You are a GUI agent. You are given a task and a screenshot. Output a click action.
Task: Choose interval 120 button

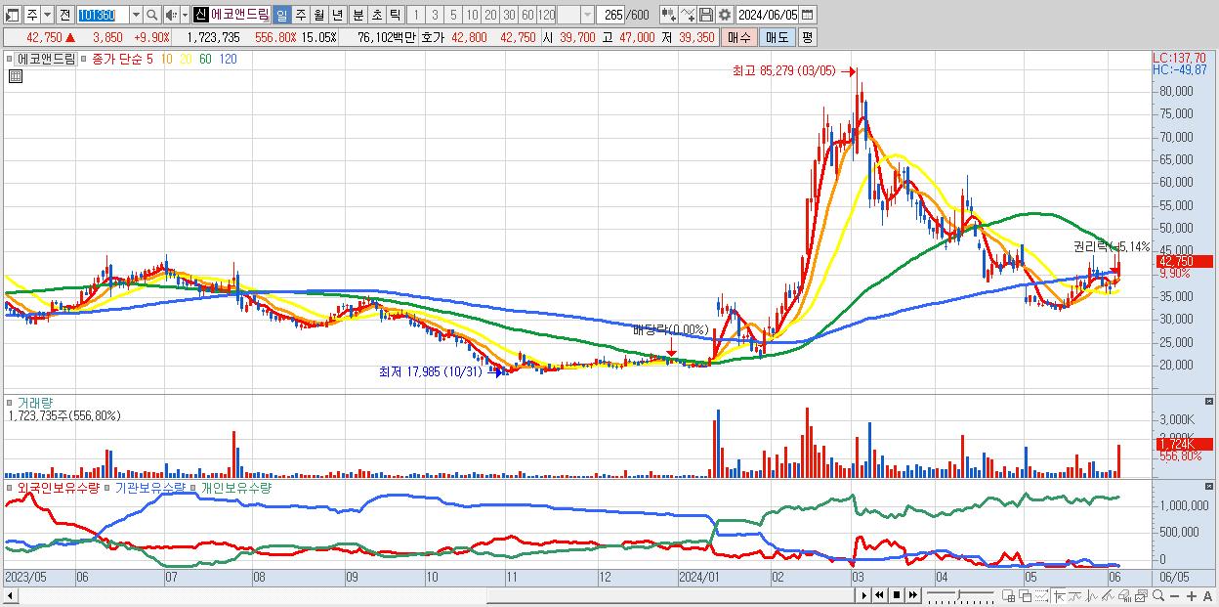tap(546, 15)
